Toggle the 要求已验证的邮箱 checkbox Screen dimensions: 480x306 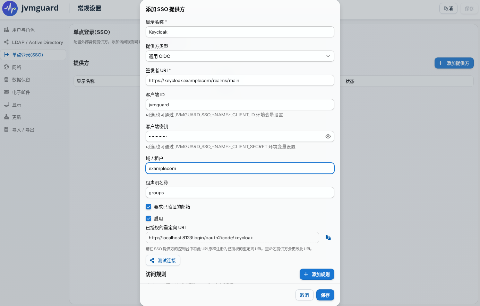148,207
